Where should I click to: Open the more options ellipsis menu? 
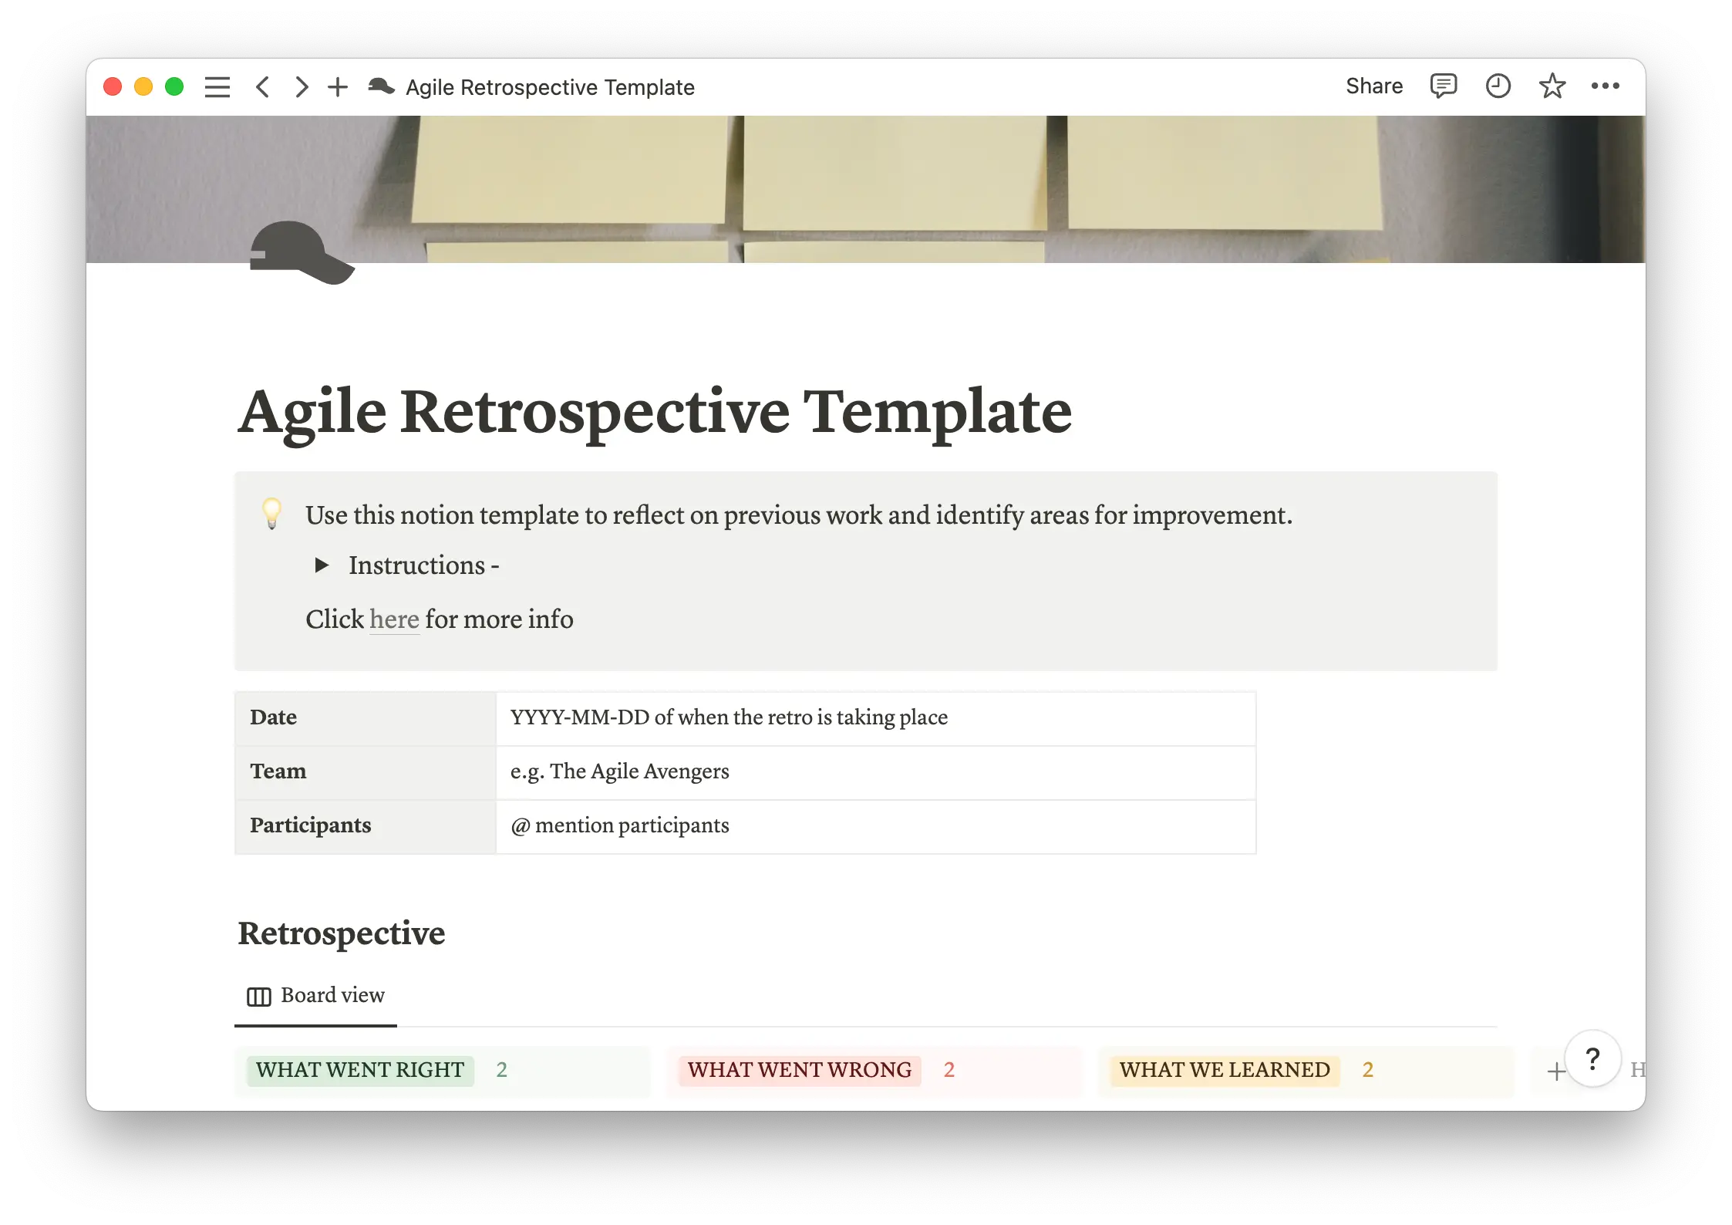pos(1606,86)
